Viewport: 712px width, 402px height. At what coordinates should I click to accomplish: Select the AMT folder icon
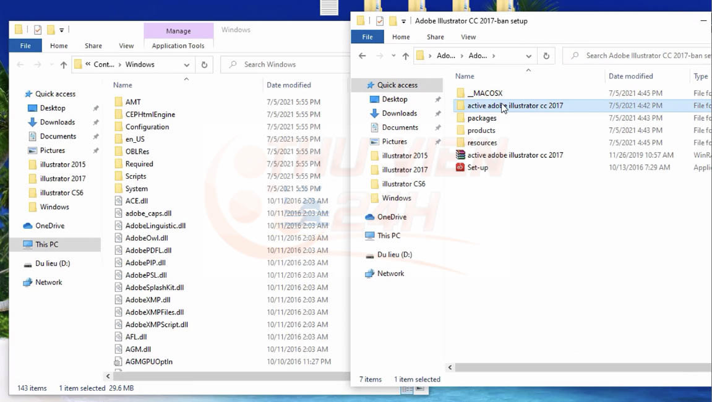point(119,102)
